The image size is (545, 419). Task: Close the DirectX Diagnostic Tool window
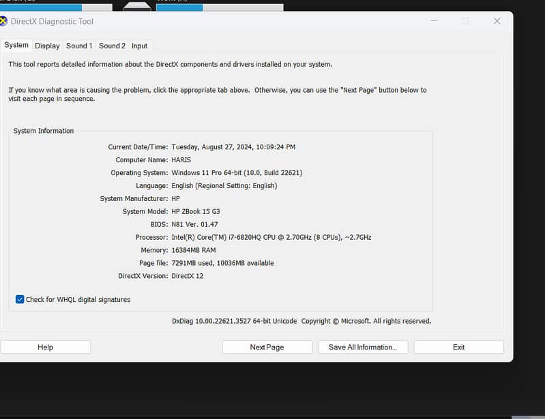[x=497, y=21]
